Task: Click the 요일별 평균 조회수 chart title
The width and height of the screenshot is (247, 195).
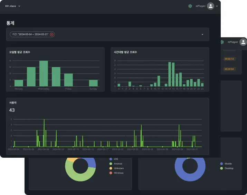Action: (20, 52)
